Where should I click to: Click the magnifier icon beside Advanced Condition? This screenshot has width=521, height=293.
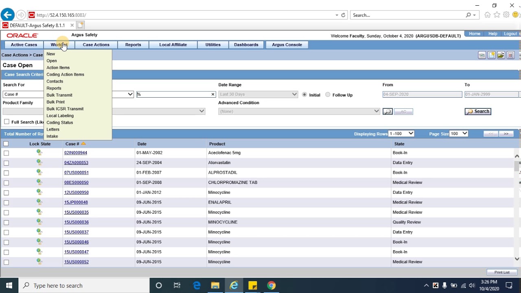387,112
